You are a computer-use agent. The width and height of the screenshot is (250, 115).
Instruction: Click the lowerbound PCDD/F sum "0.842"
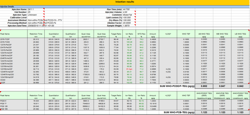(x=240, y=86)
